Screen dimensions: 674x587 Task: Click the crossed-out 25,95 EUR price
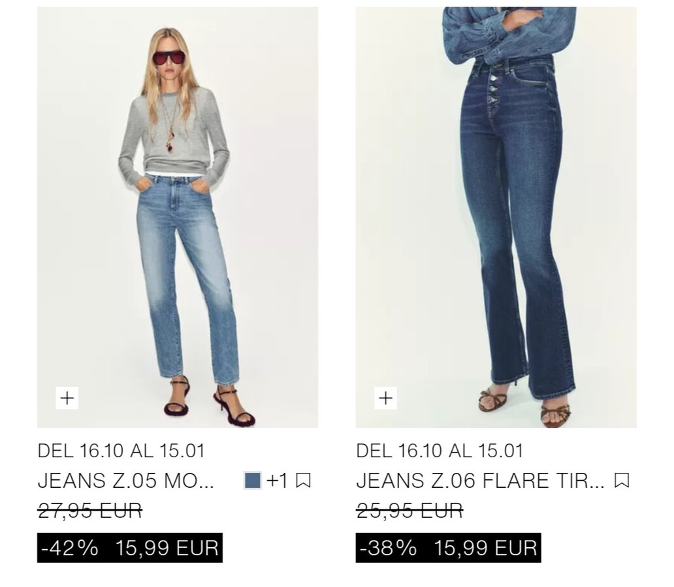409,511
